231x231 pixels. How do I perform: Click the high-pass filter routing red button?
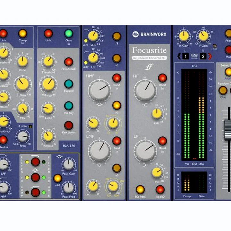(35, 193)
